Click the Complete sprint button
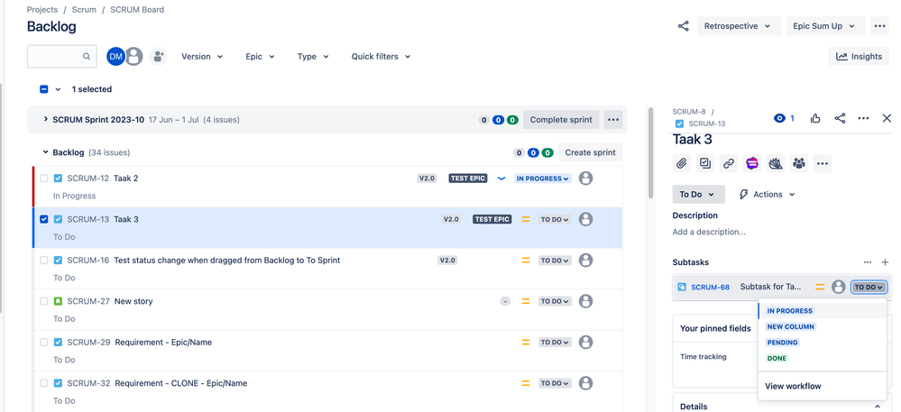This screenshot has height=412, width=901. pyautogui.click(x=561, y=120)
